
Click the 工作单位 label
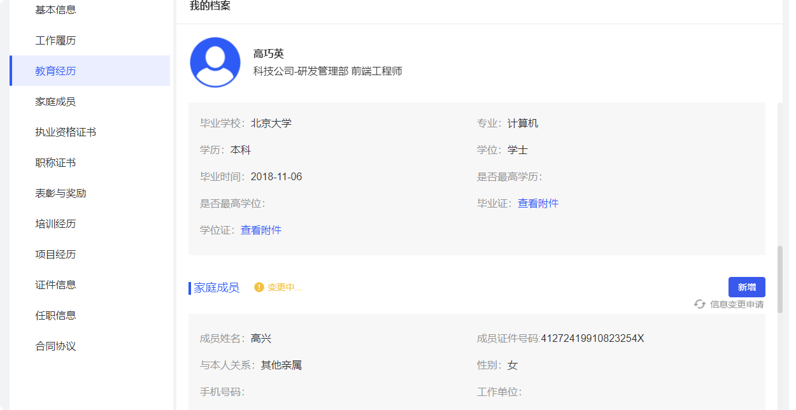(x=500, y=392)
